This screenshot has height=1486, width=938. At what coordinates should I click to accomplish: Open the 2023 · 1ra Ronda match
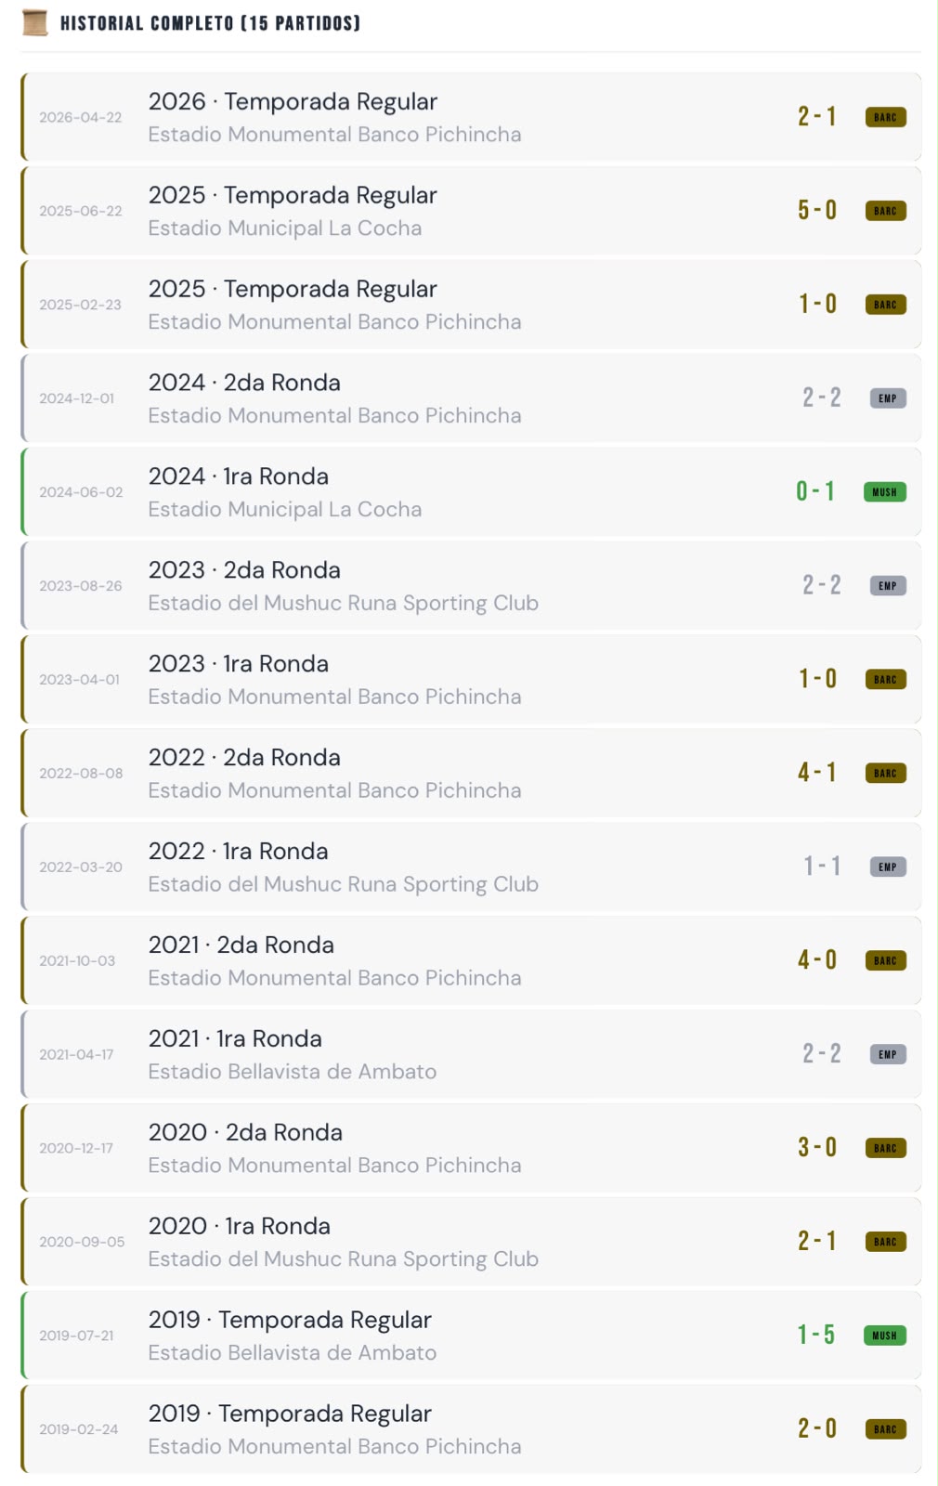(471, 680)
